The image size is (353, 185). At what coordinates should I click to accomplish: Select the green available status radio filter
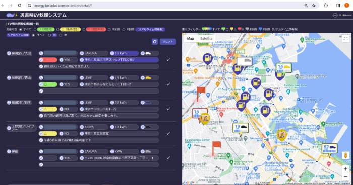pos(35,30)
